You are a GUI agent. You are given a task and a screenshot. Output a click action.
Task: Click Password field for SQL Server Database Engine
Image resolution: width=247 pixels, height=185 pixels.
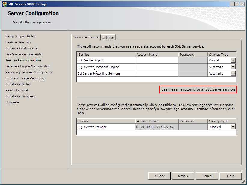coord(193,67)
